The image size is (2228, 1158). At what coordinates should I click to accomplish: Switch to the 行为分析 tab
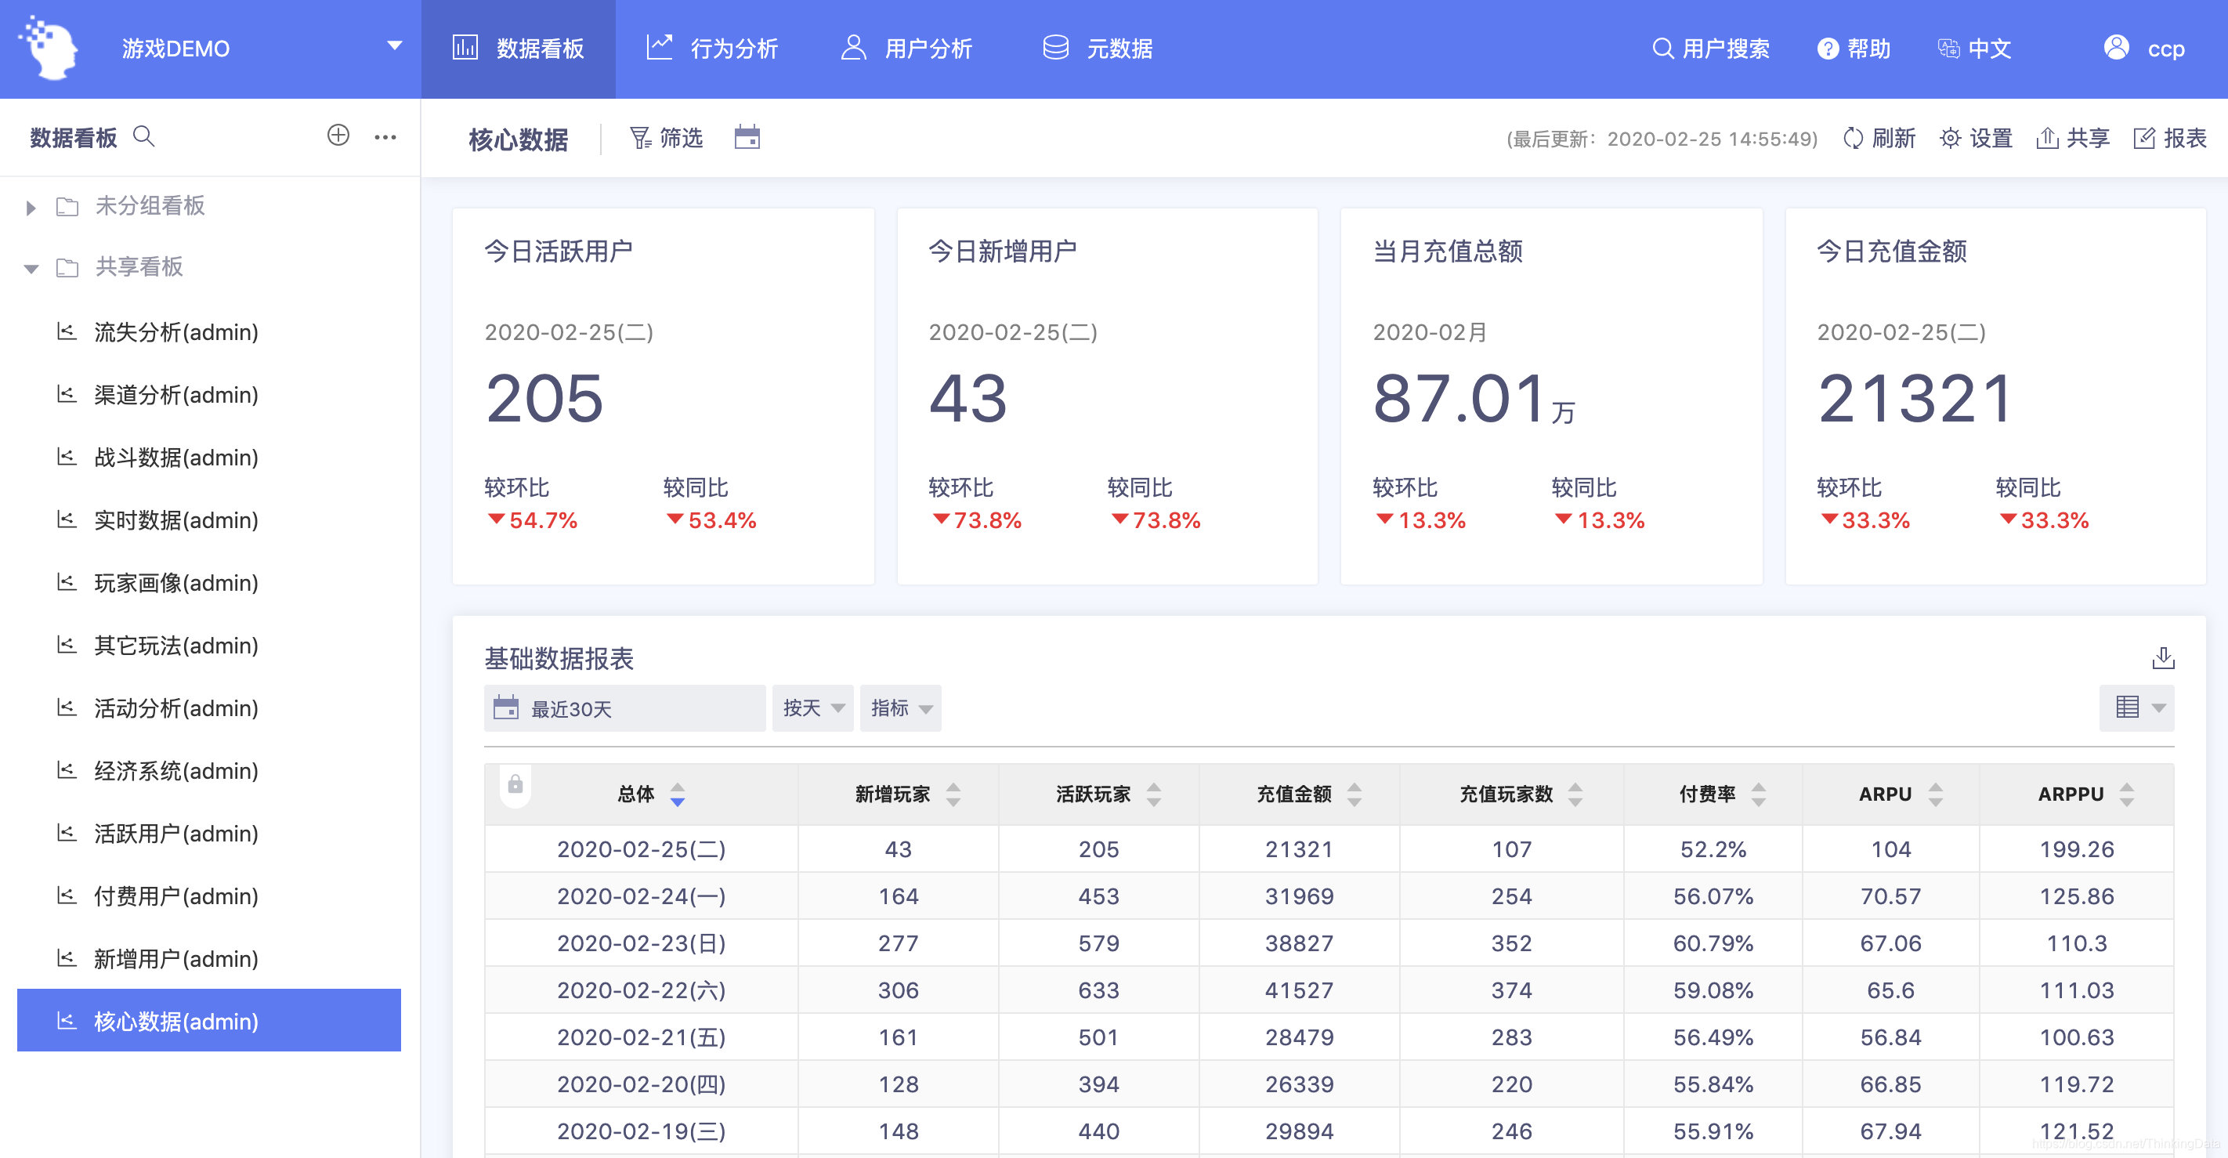point(713,49)
